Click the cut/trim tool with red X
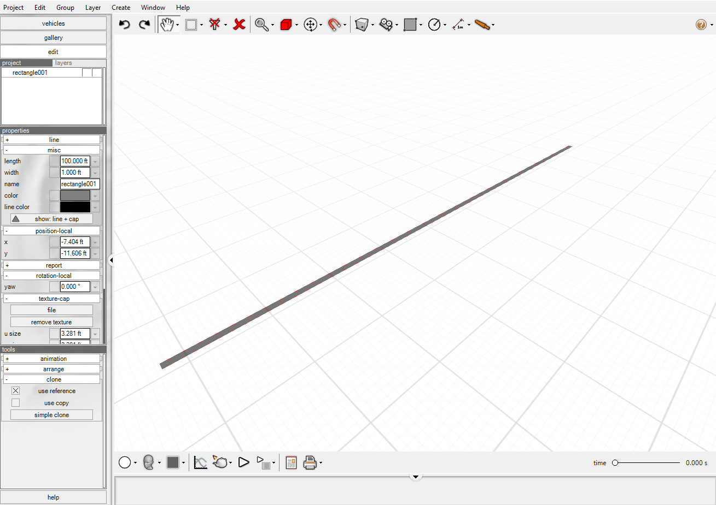This screenshot has height=505, width=716. (215, 25)
